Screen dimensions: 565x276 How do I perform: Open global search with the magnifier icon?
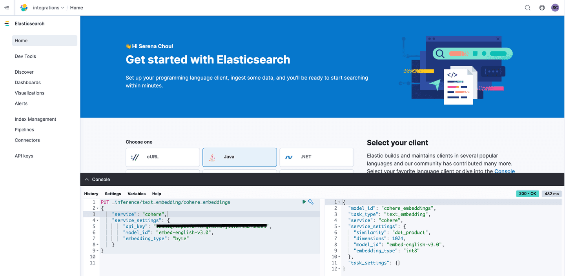pyautogui.click(x=527, y=7)
